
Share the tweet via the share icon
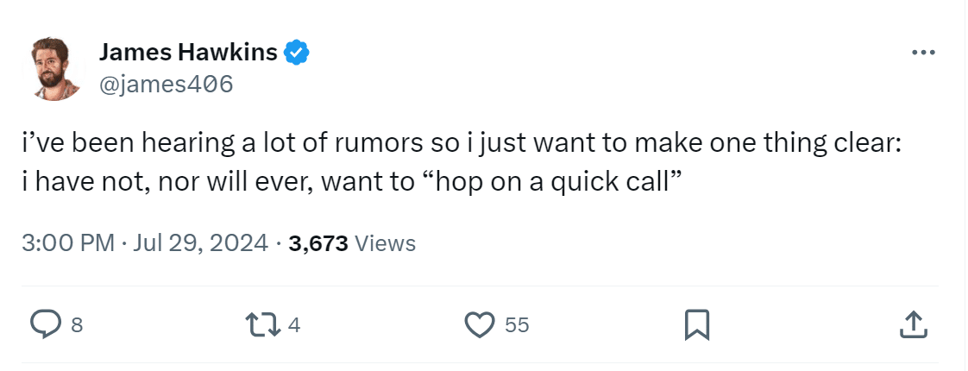click(913, 324)
